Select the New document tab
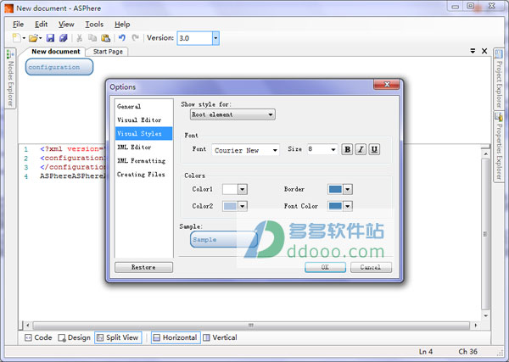Image resolution: width=509 pixels, height=362 pixels. pos(55,51)
